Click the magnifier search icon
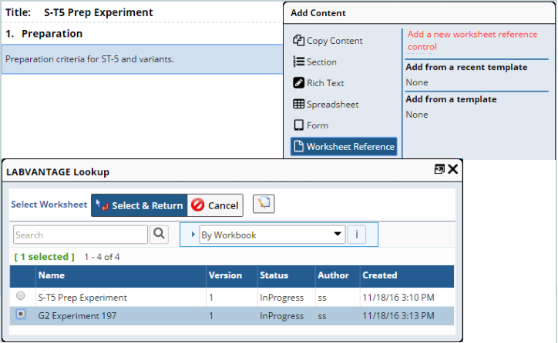 point(159,234)
